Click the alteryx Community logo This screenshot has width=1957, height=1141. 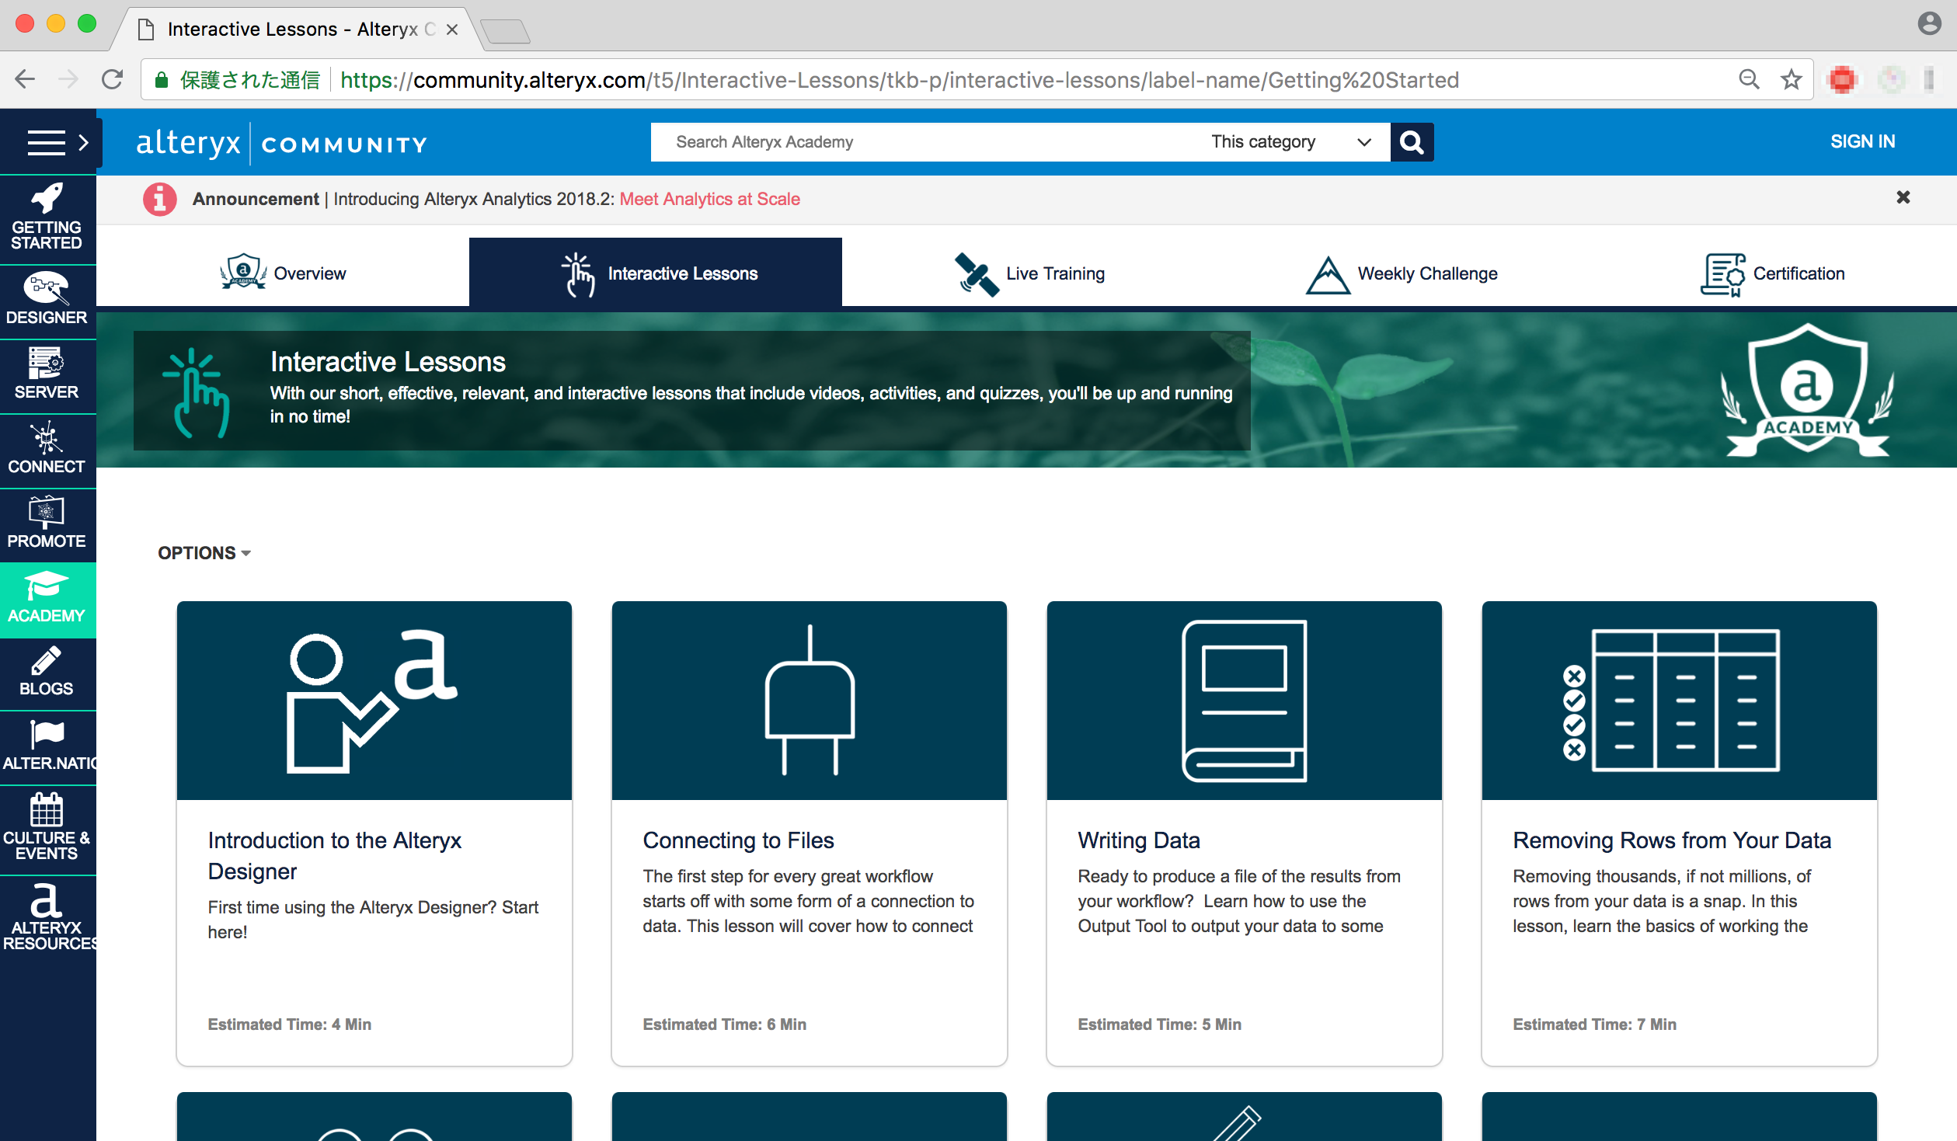(x=281, y=143)
